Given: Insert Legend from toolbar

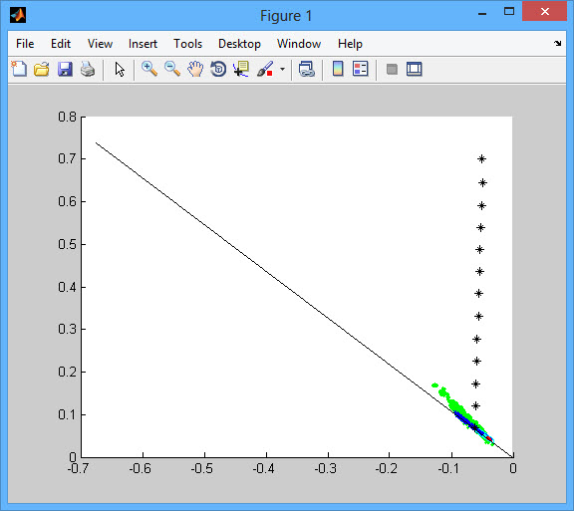Looking at the screenshot, I should coord(360,69).
